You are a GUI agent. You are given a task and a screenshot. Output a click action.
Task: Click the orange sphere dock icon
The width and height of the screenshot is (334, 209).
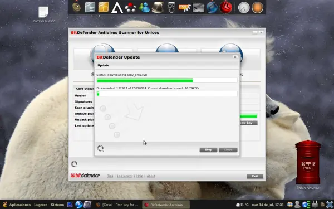tap(257, 8)
